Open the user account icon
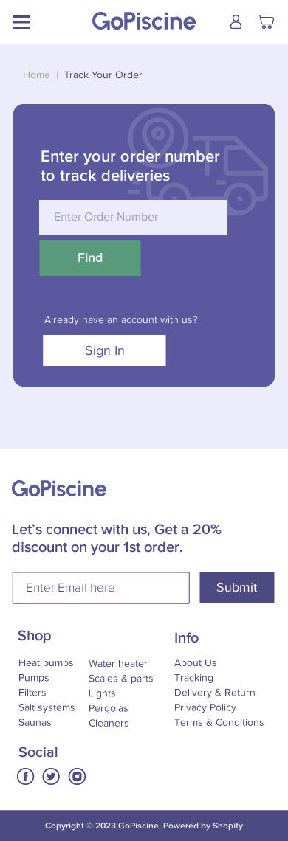 coord(236,21)
